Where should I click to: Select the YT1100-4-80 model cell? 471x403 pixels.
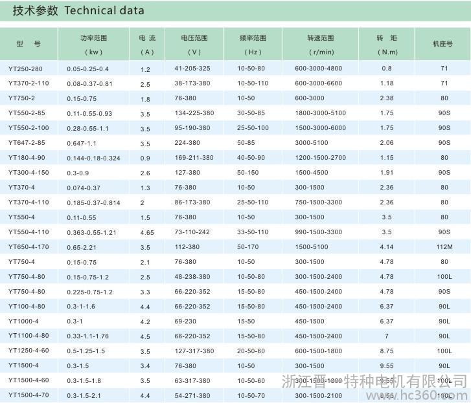pyautogui.click(x=29, y=336)
